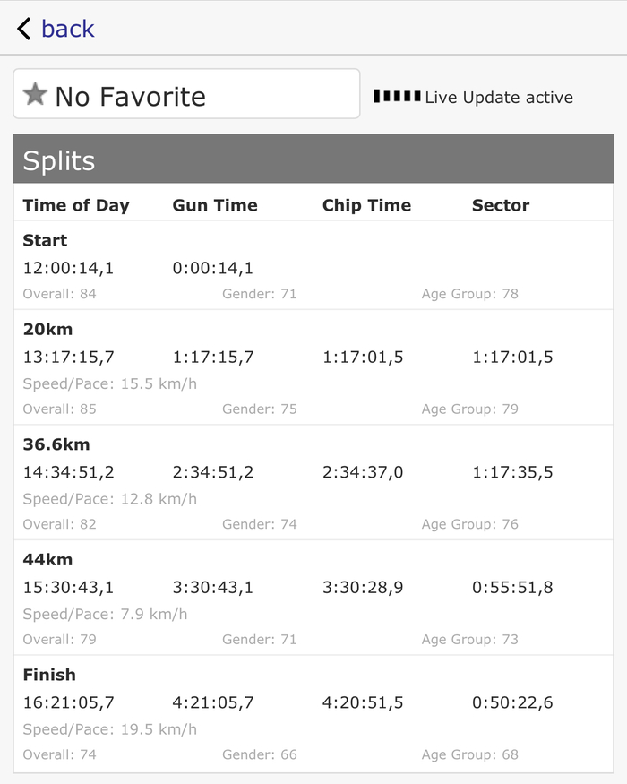Select the 20km split row label
Screen dimensions: 627x784
[x=47, y=330]
